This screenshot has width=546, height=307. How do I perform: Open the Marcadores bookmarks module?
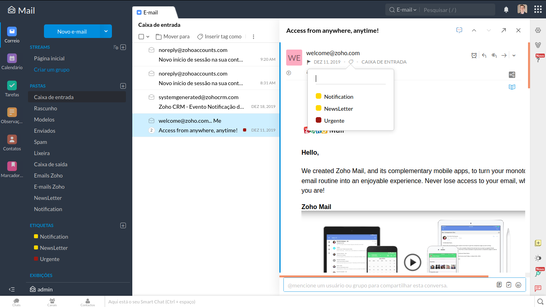(x=12, y=169)
